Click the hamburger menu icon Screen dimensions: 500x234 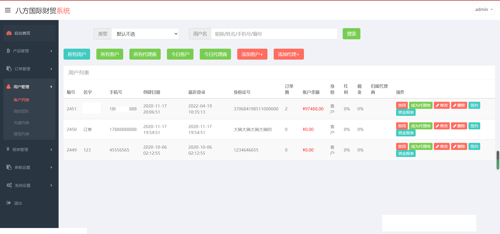tap(8, 10)
